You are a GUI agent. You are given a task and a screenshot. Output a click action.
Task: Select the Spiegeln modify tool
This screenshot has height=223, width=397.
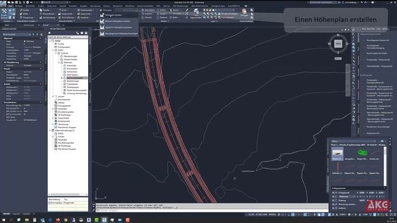[x=162, y=14]
